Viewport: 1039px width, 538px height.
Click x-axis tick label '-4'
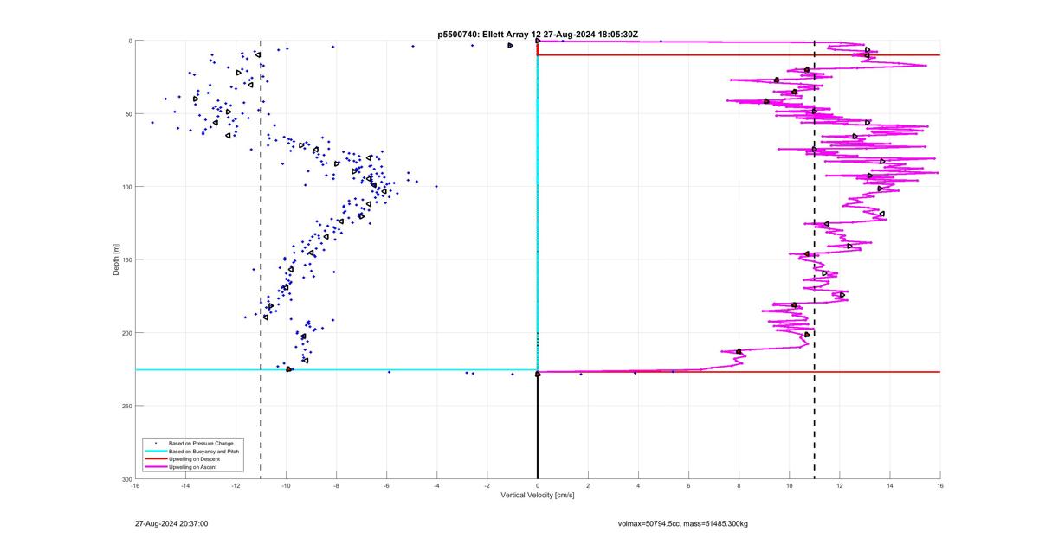(437, 485)
